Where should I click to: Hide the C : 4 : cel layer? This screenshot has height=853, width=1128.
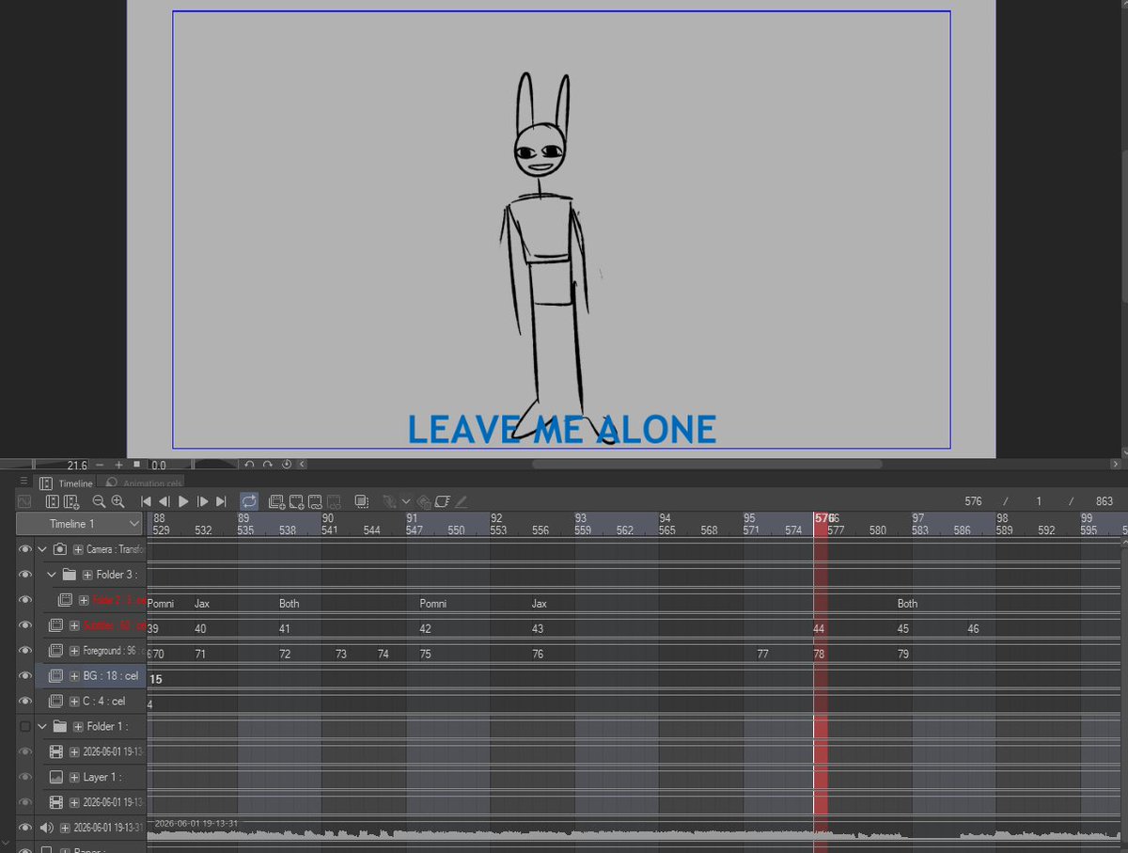25,702
